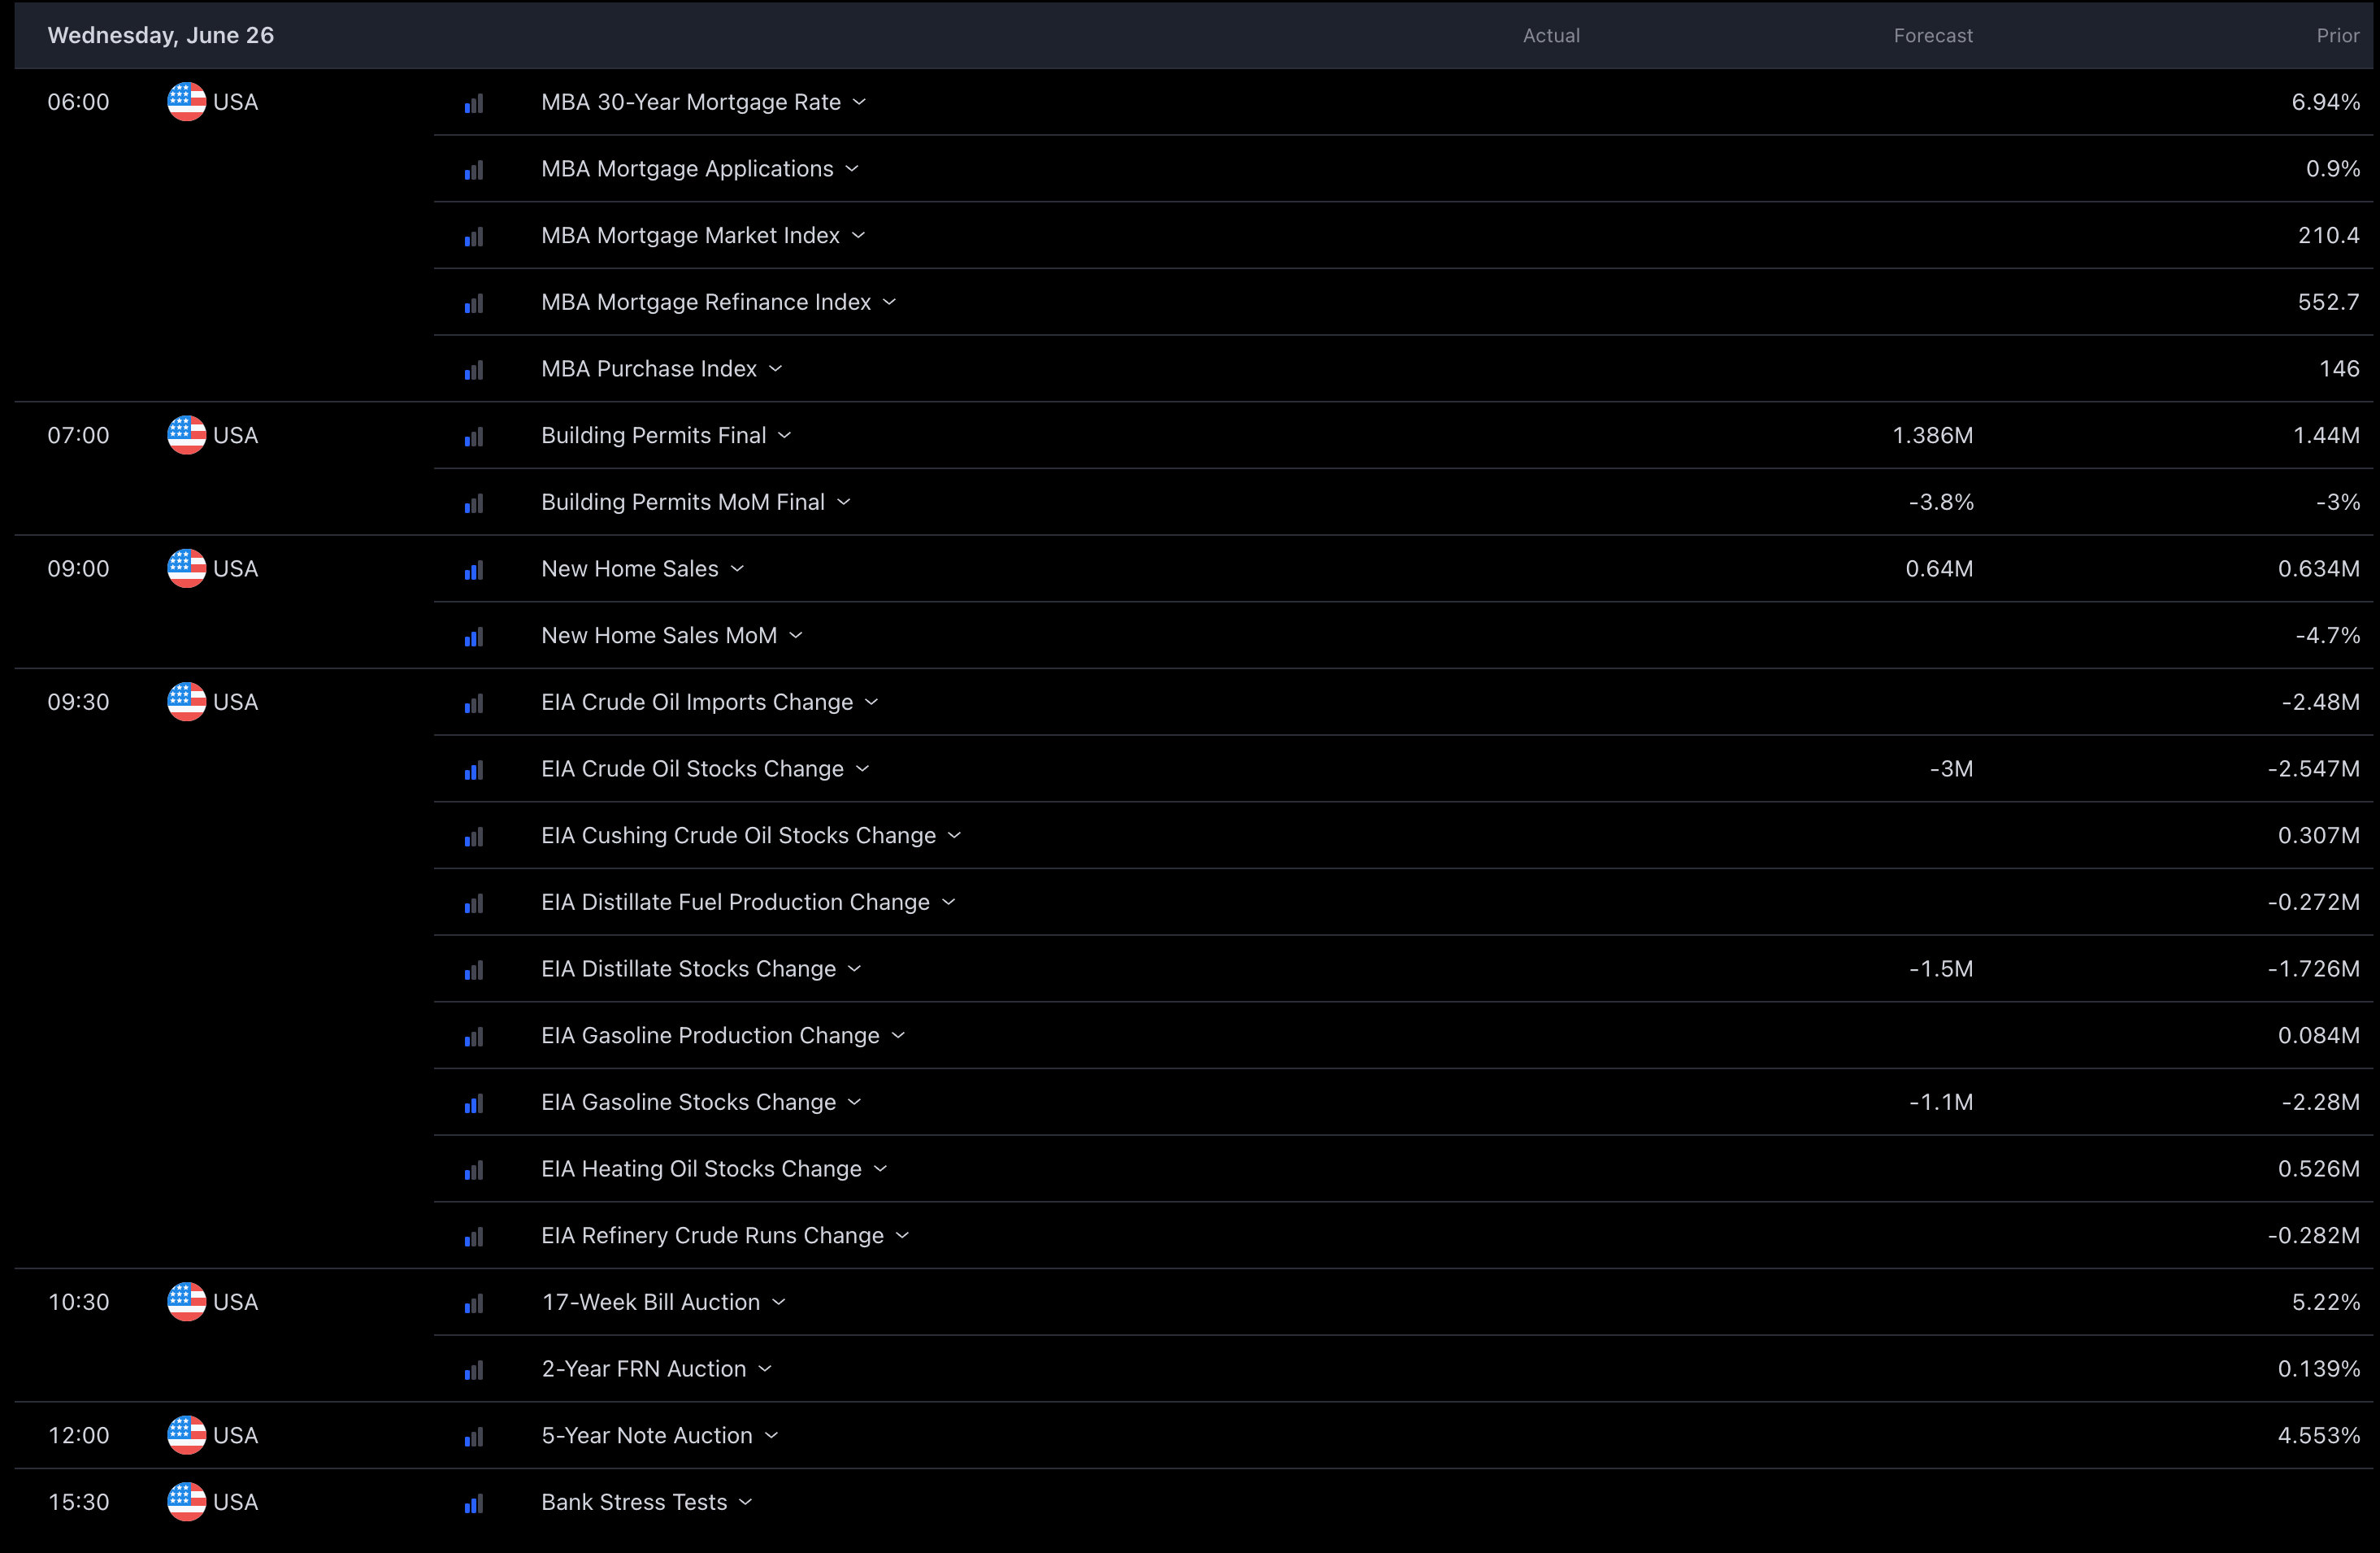2380x1553 pixels.
Task: Click importance bars icon beside 5-Year Note Auction
Action: tap(474, 1437)
